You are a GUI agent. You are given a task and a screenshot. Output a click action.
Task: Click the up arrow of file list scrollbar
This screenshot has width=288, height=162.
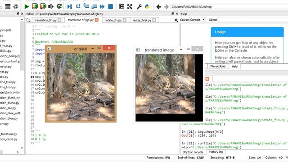22,19
